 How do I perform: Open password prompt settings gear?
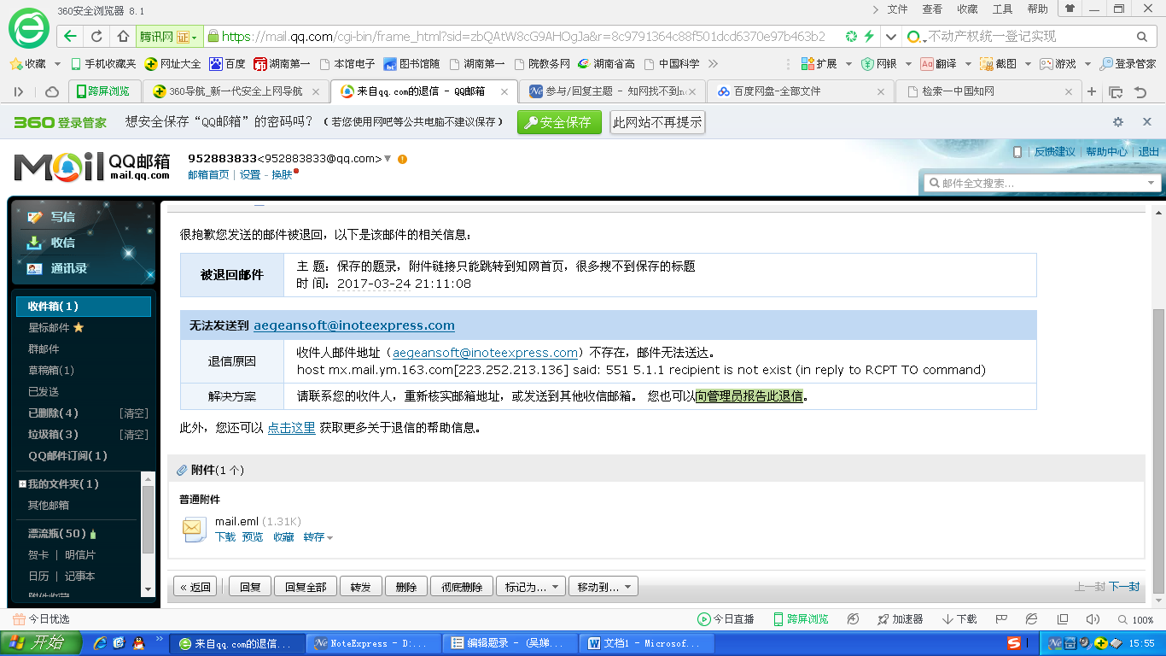tap(1118, 122)
